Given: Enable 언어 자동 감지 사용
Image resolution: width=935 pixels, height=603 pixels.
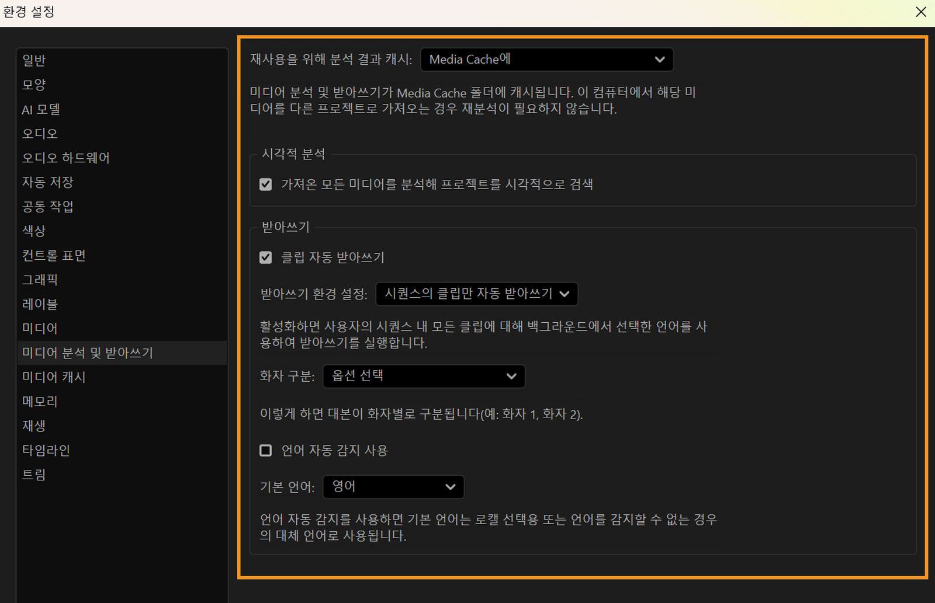Looking at the screenshot, I should point(266,450).
